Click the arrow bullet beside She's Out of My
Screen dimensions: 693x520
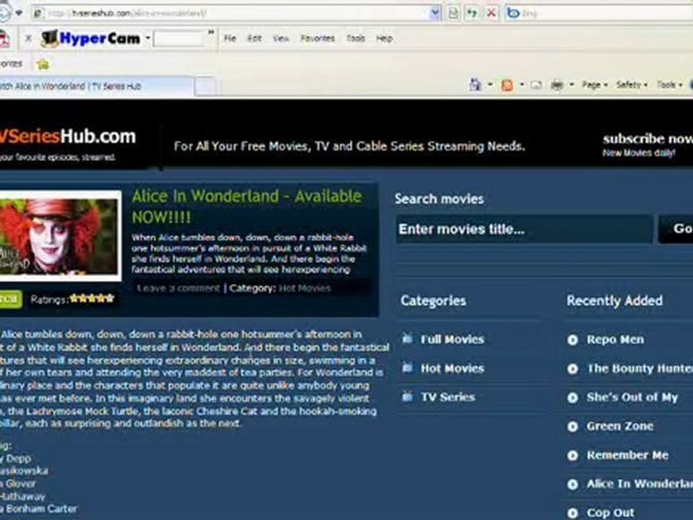(x=572, y=397)
